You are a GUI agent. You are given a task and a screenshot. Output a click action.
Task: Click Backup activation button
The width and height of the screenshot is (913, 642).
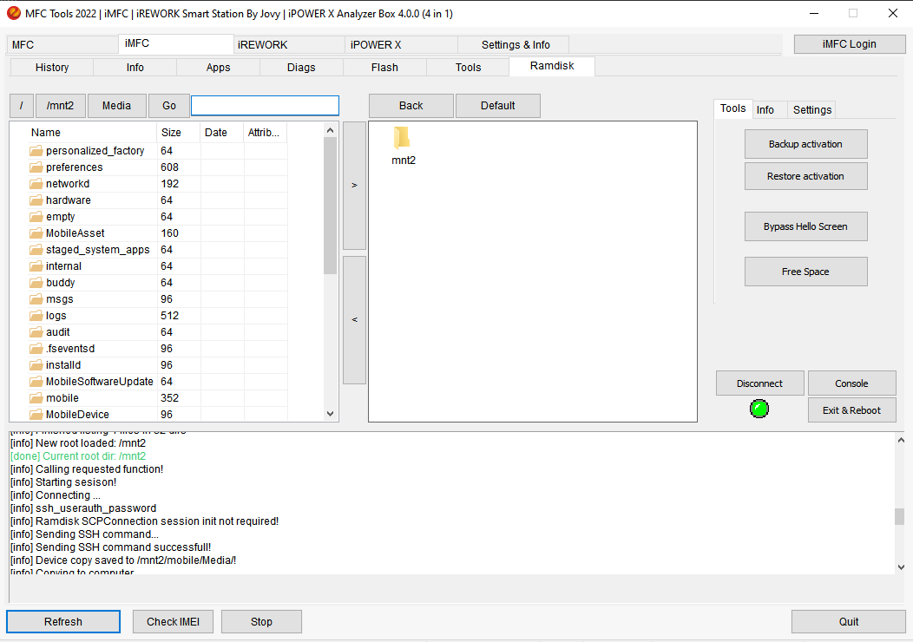click(x=805, y=144)
